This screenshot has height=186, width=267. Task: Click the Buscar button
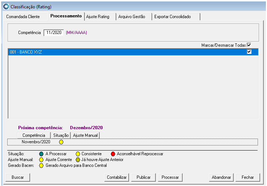(x=18, y=177)
